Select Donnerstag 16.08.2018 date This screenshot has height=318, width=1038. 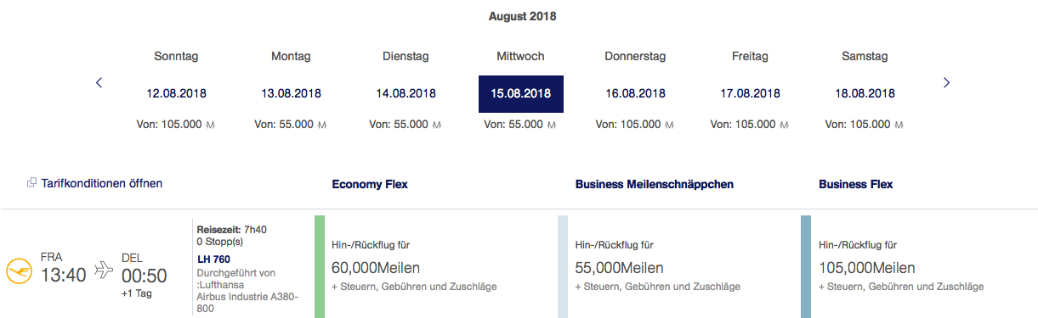[x=635, y=93]
